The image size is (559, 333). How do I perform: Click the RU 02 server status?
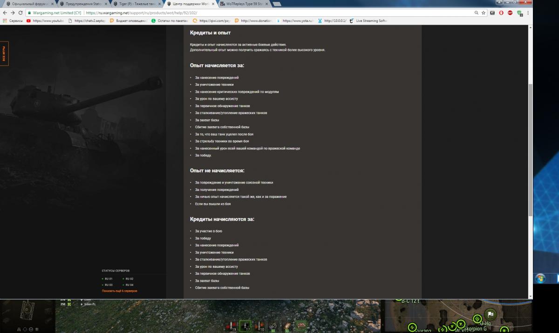128,279
